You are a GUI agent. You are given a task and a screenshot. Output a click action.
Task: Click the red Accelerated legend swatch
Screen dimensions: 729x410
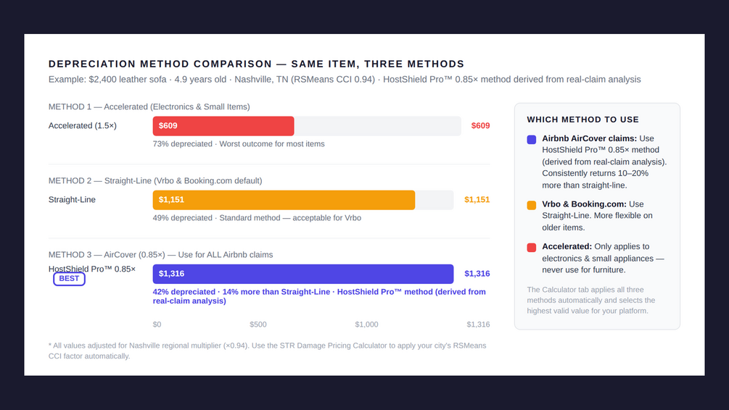[532, 248]
